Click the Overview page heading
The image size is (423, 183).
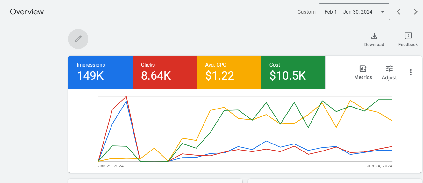click(x=27, y=12)
